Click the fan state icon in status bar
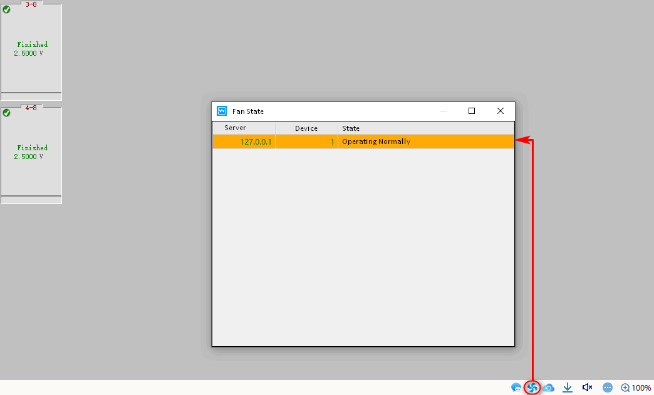The width and height of the screenshot is (654, 395). click(x=532, y=388)
